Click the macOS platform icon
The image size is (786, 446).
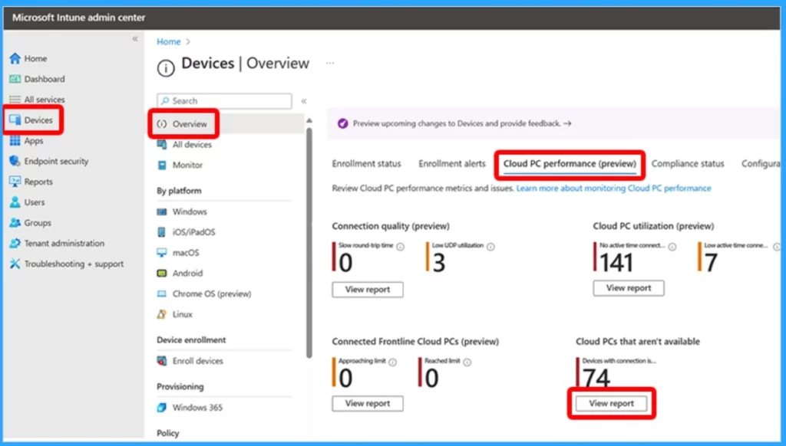coord(162,253)
